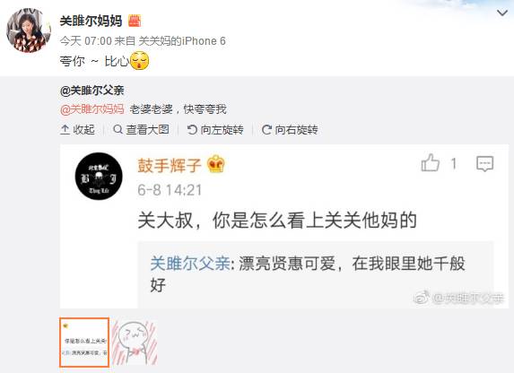The image size is (514, 373).
Task: Rotate the image left with 向左旋转
Action: (x=215, y=130)
